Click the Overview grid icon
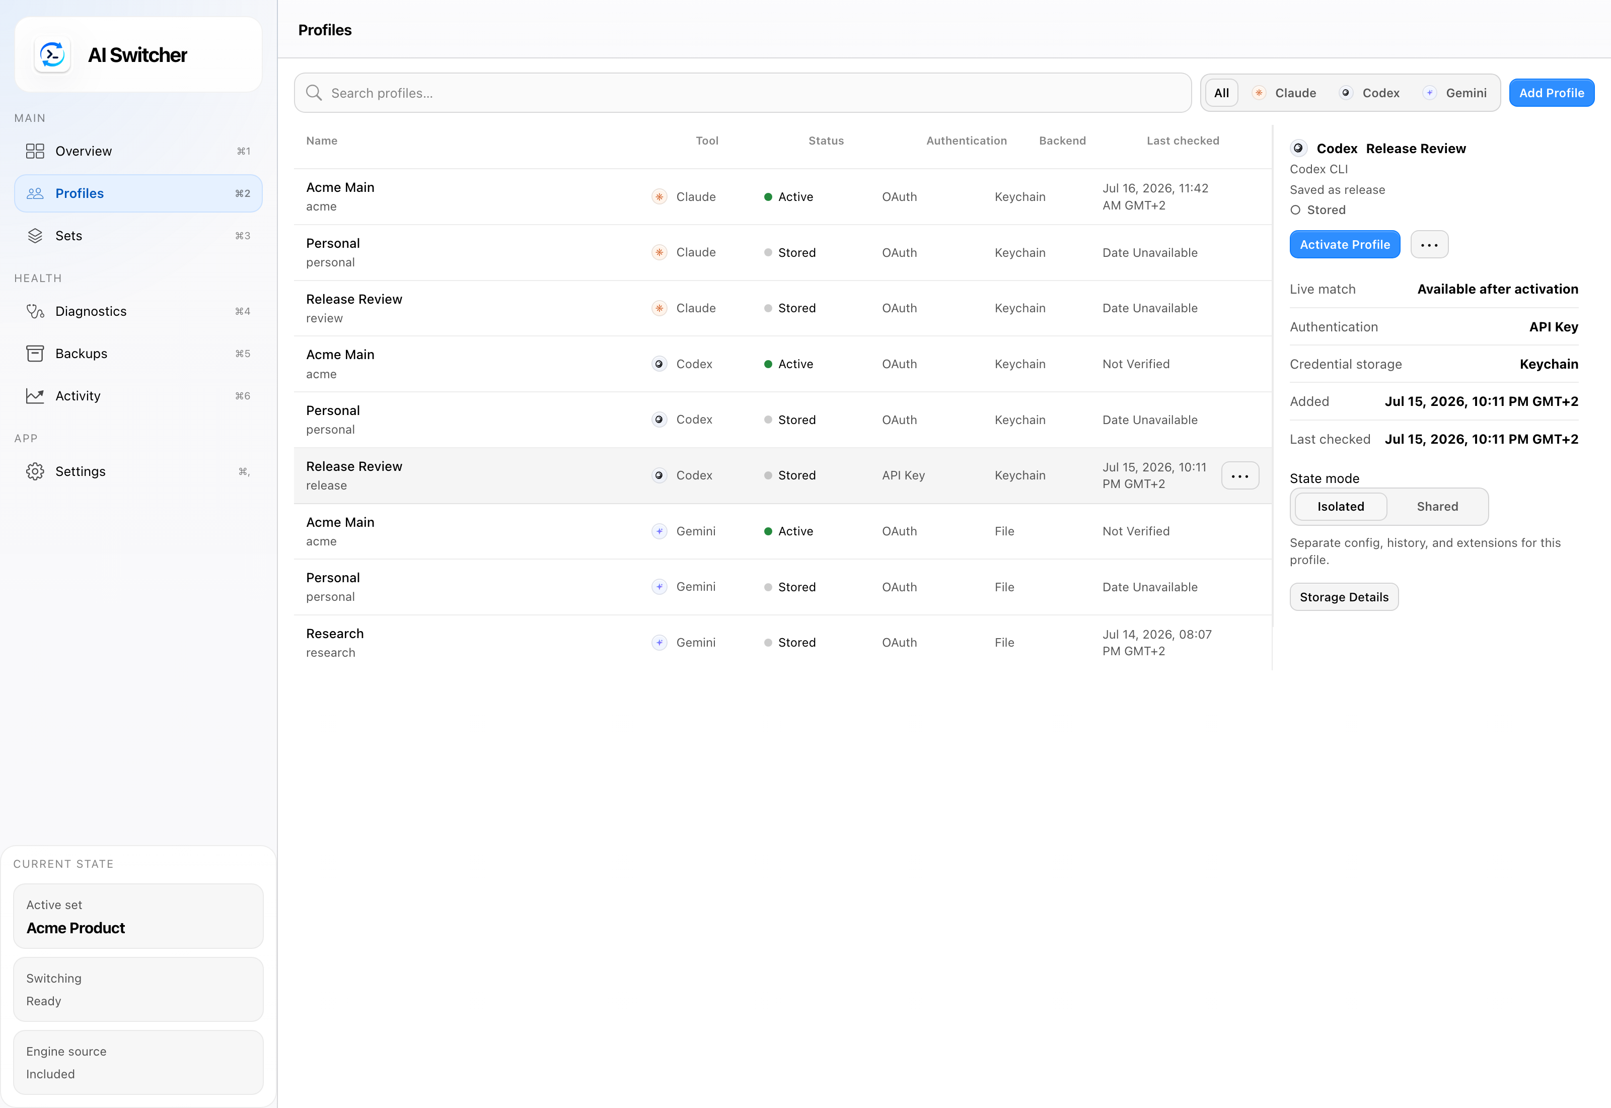The width and height of the screenshot is (1611, 1108). tap(35, 151)
